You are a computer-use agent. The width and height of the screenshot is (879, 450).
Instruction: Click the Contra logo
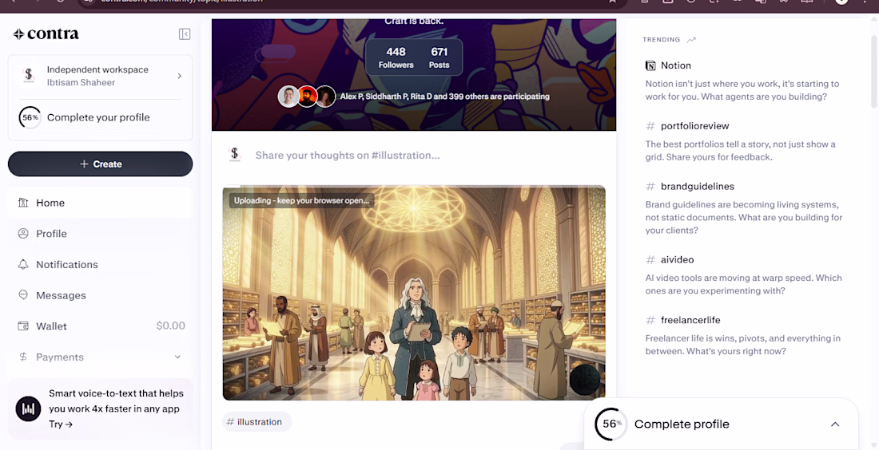(46, 34)
